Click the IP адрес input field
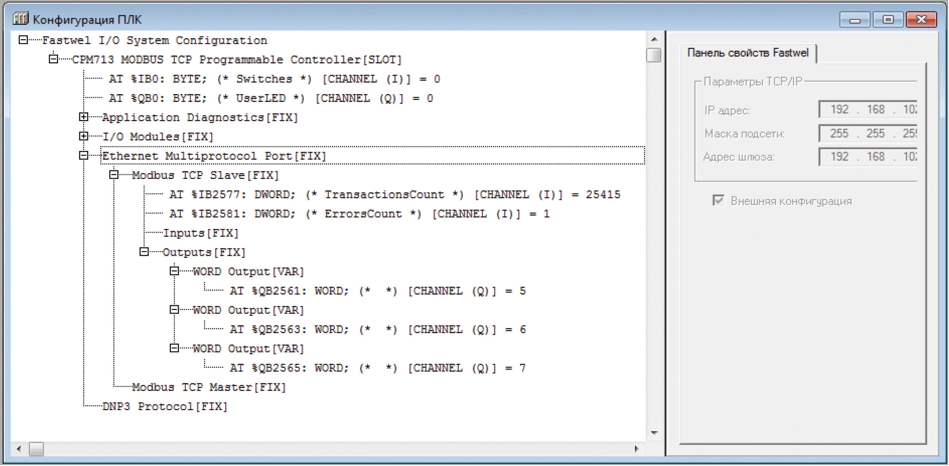 [868, 110]
